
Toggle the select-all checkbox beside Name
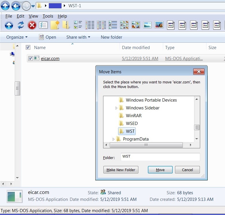(x=28, y=47)
